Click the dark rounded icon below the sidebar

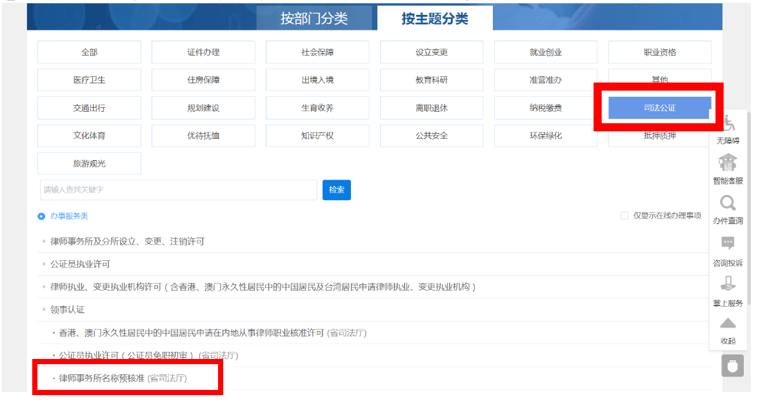pos(732,365)
